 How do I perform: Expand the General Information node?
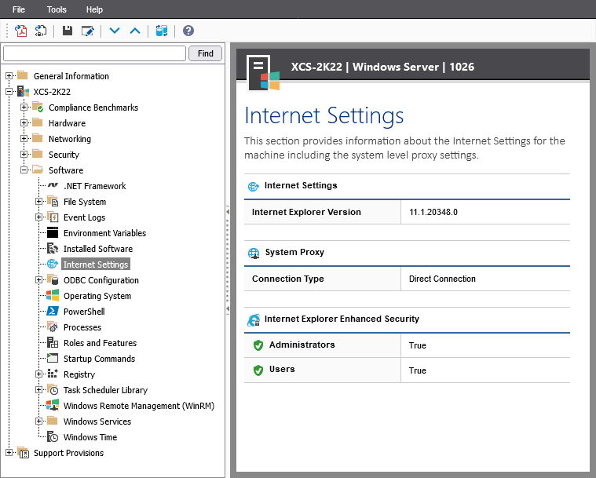9,75
